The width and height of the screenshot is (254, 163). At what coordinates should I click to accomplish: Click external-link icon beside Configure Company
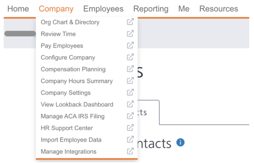[130, 57]
